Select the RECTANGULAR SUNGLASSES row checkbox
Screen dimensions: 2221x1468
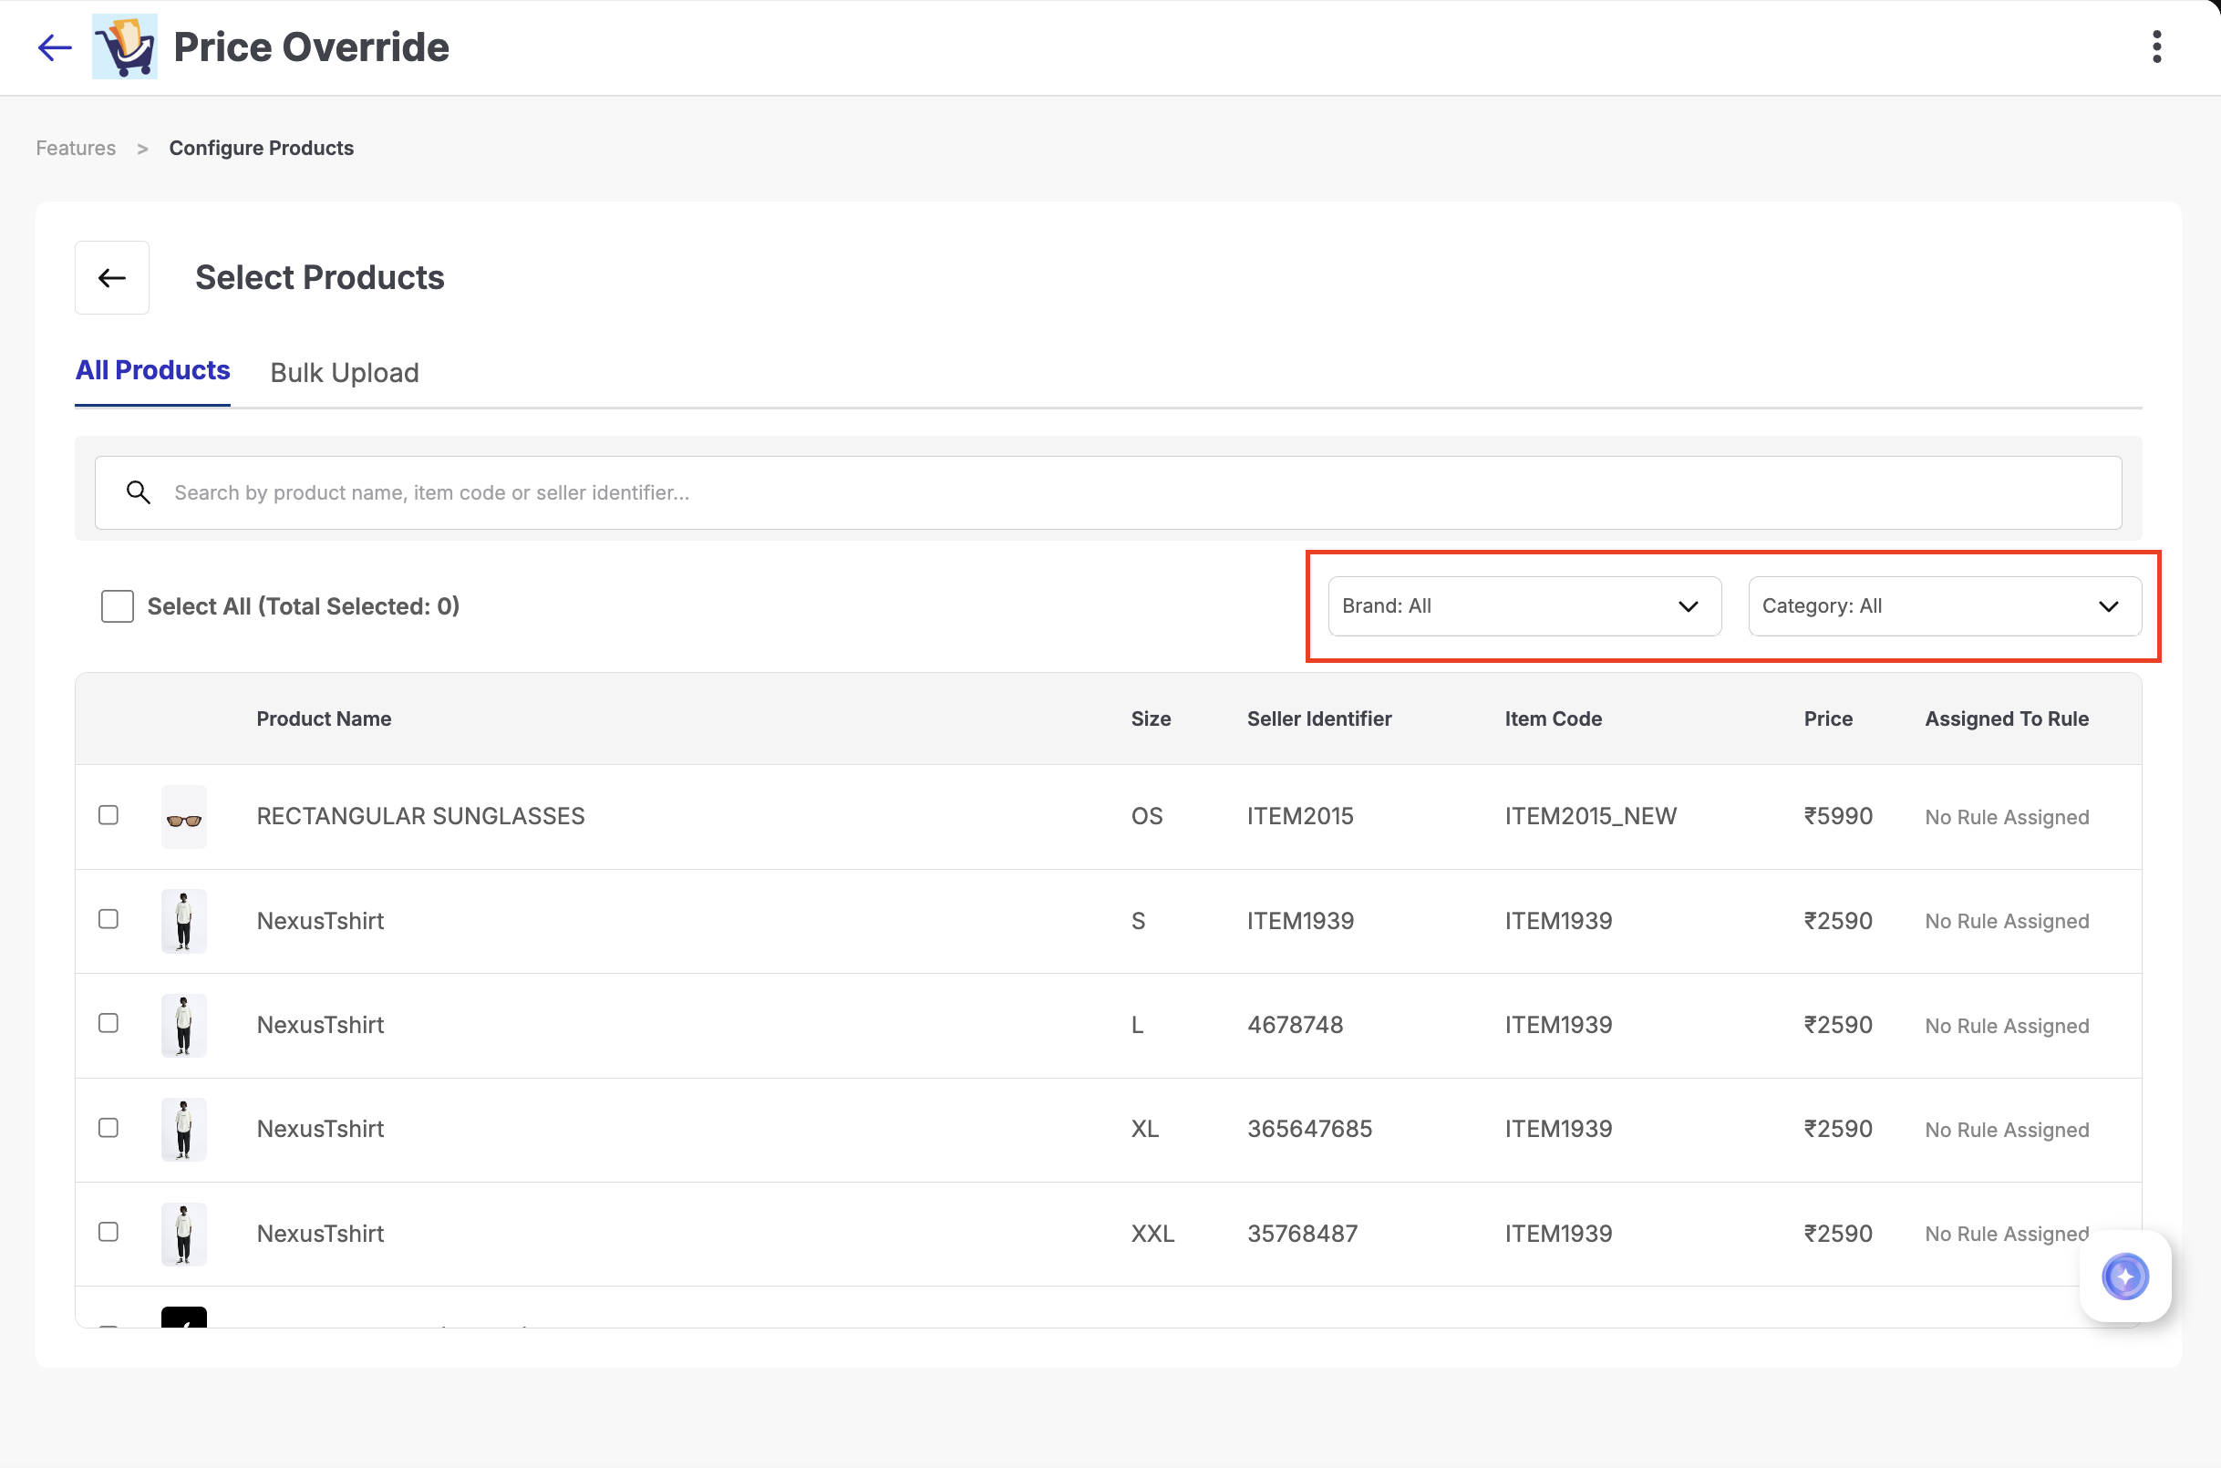click(x=108, y=814)
